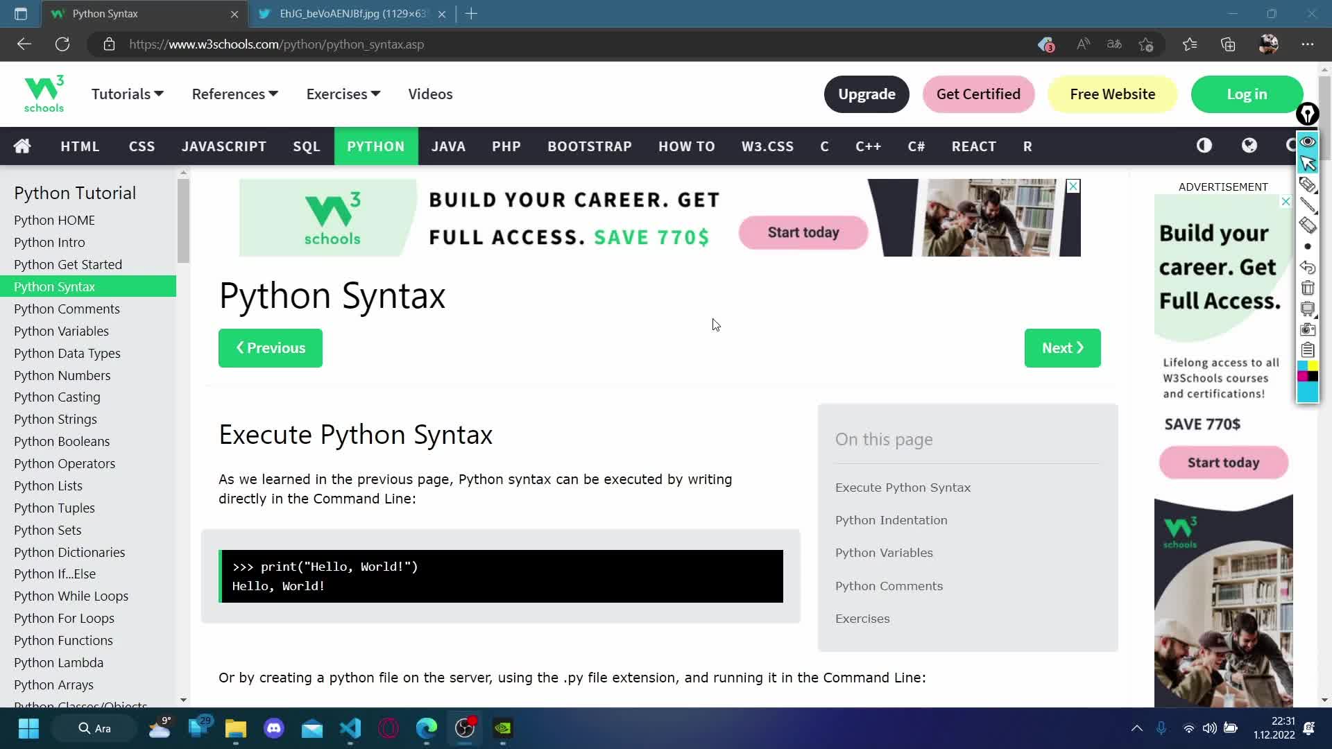Image resolution: width=1332 pixels, height=749 pixels.
Task: Jump to Python Indentation in On this page
Action: (x=891, y=520)
